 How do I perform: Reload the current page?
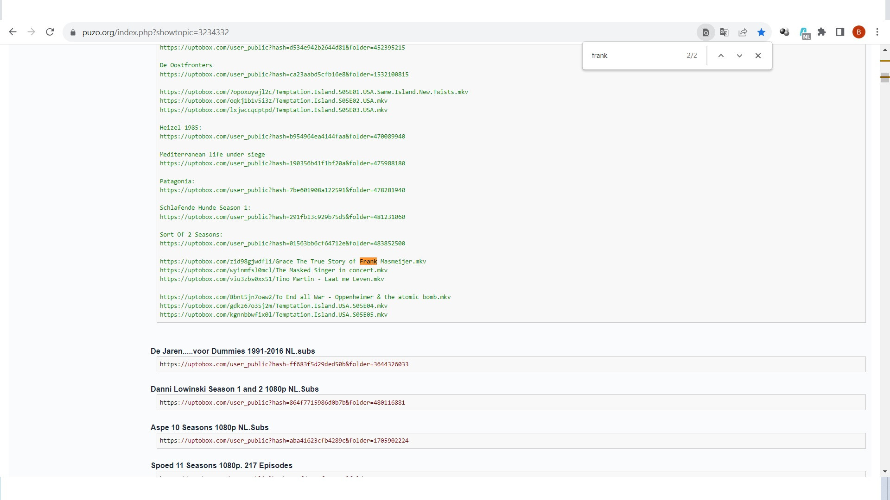(x=50, y=32)
